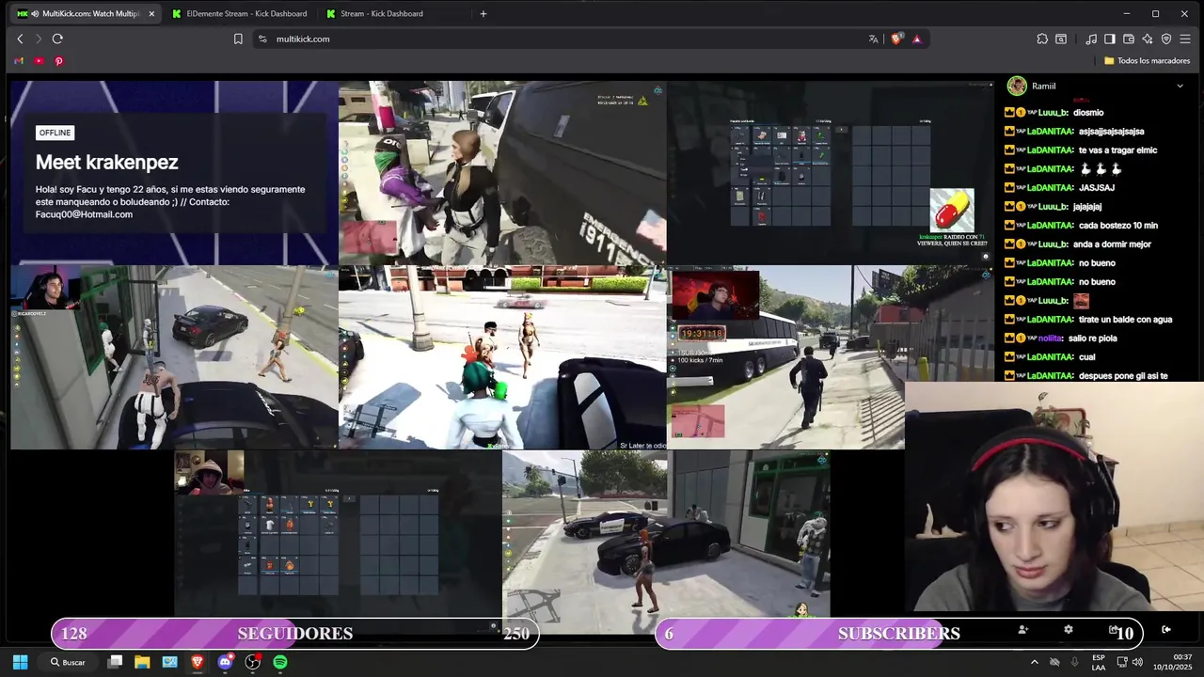Image resolution: width=1204 pixels, height=677 pixels.
Task: Select the stream showing the 911 emergency van
Action: (502, 173)
